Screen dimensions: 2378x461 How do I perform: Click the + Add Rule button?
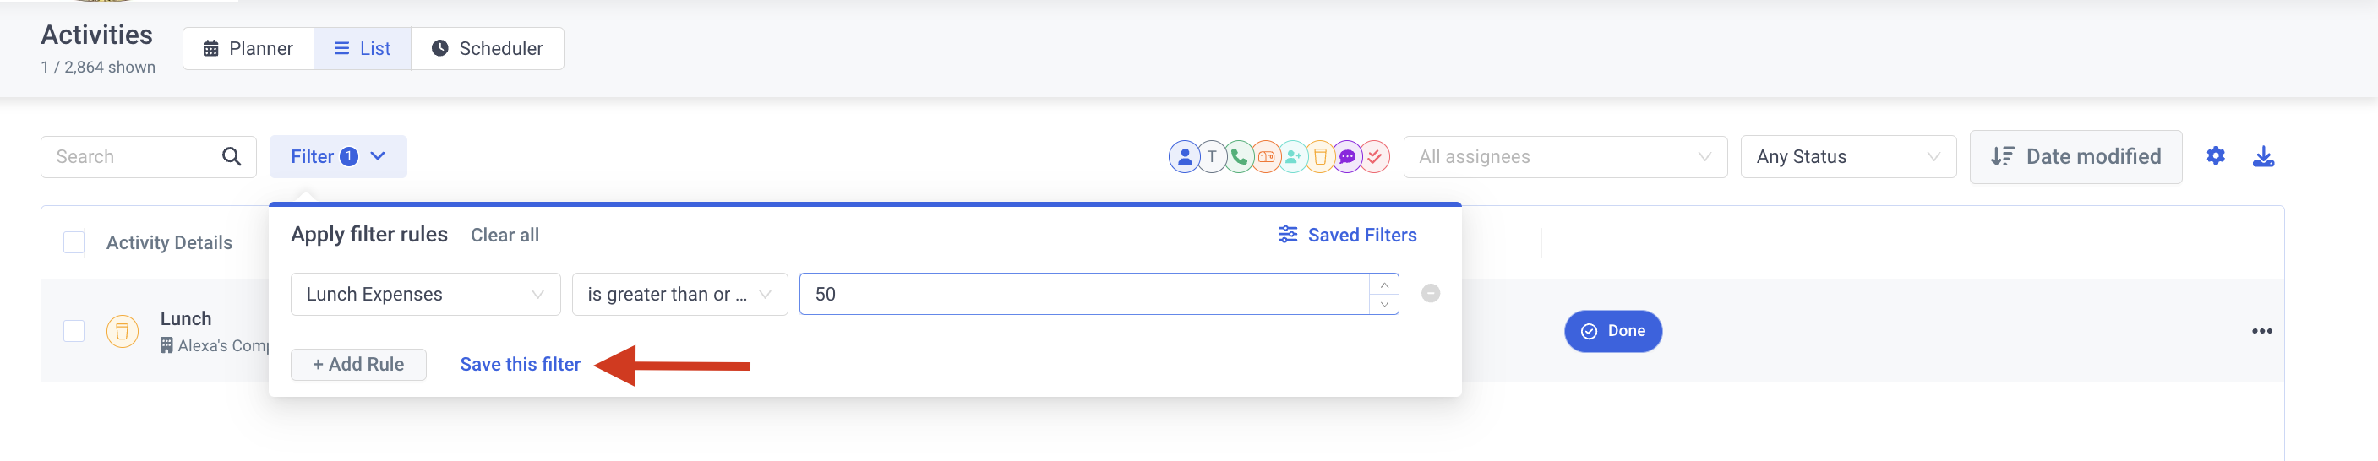point(358,364)
